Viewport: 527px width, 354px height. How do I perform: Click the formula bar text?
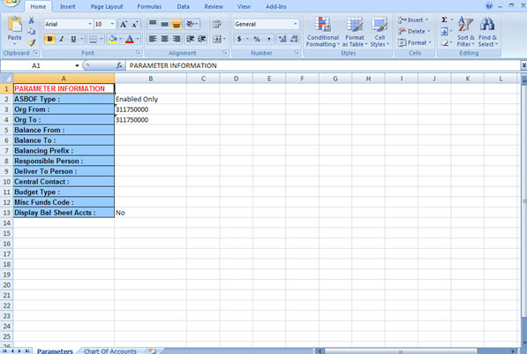click(173, 65)
